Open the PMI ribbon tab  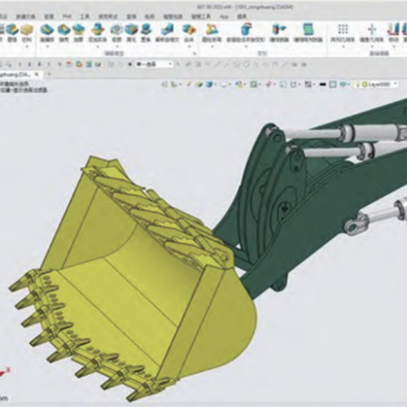[67, 16]
